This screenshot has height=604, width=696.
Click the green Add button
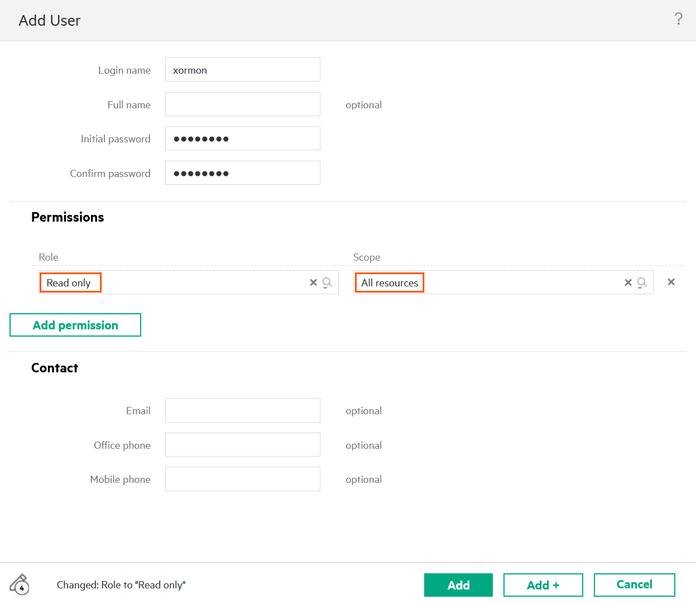tap(458, 585)
